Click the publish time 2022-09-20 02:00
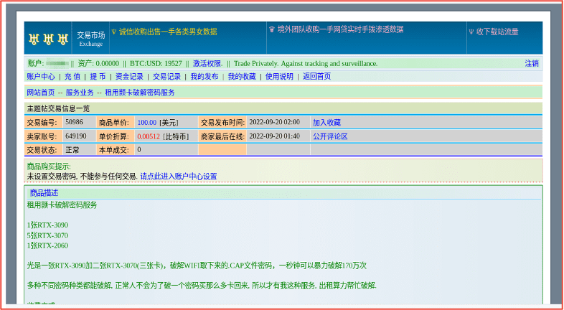 point(274,122)
